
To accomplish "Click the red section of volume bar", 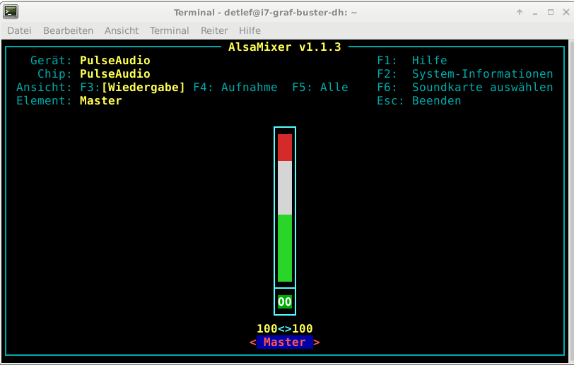I will 285,148.
